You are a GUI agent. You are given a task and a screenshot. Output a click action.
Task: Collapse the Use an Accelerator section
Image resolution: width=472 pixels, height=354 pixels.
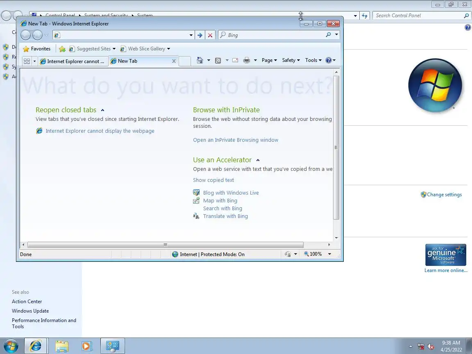pos(258,160)
